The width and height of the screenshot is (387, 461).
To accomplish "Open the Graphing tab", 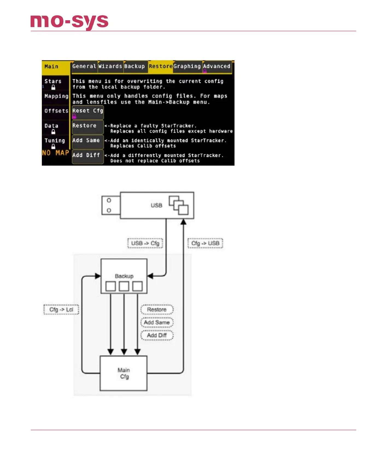I will (187, 67).
